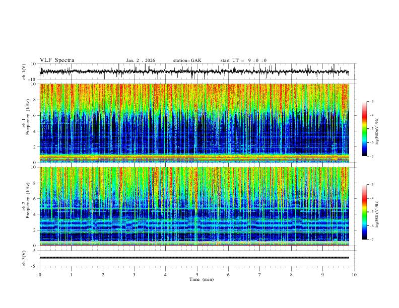Click the "6" tick on the time axis
This screenshot has width=399, height=308.
(x=228, y=275)
